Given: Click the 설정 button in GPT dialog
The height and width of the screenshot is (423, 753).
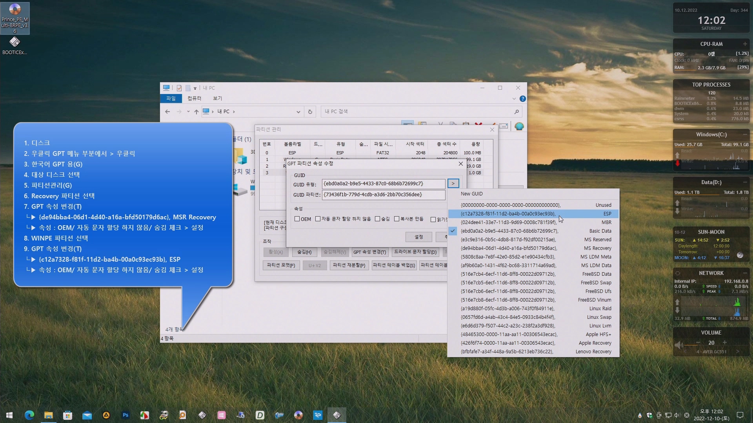Looking at the screenshot, I should (419, 237).
